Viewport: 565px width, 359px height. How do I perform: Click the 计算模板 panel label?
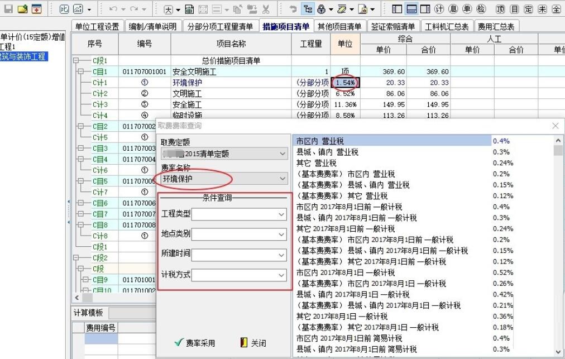point(88,313)
